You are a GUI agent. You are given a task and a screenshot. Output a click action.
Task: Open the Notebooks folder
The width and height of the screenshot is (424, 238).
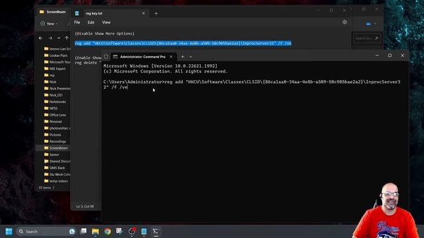55,102
